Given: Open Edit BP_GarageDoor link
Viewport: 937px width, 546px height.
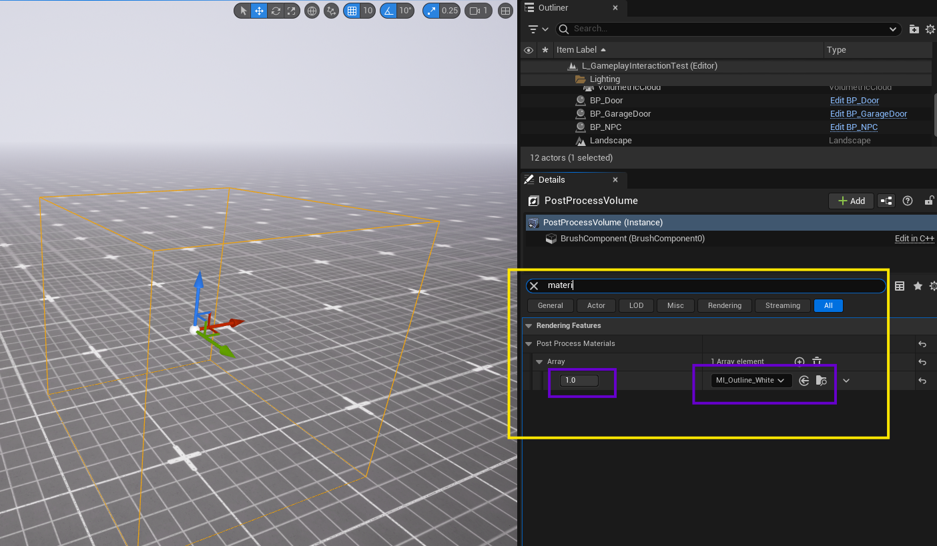Looking at the screenshot, I should pyautogui.click(x=868, y=114).
